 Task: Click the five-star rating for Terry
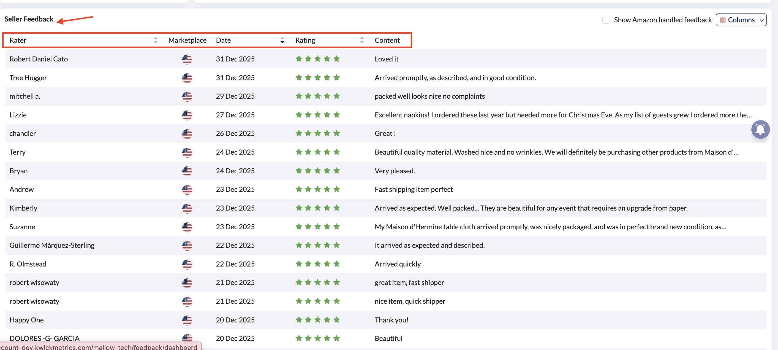point(317,152)
